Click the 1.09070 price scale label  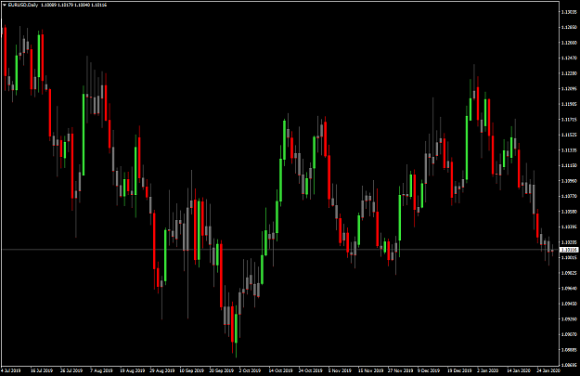[569, 334]
